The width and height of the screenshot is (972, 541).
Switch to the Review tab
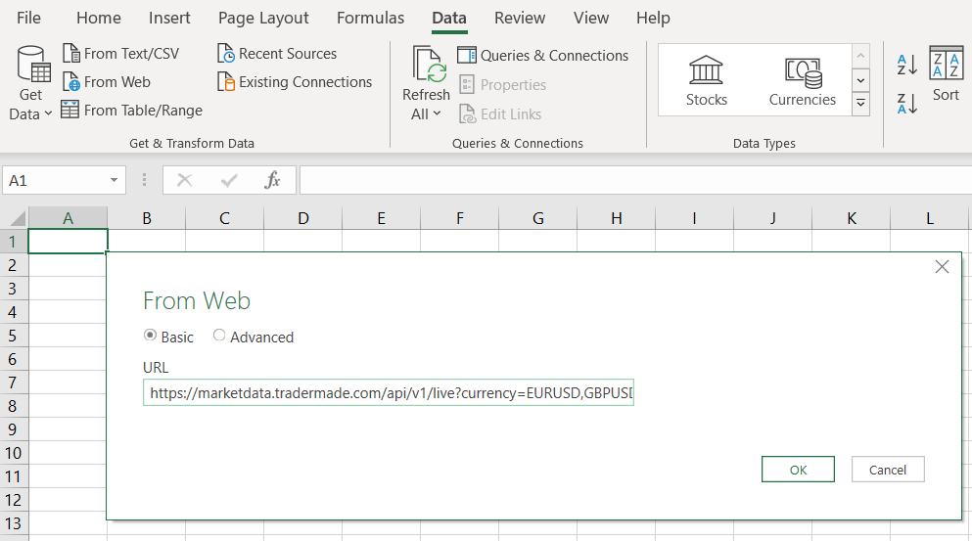point(520,18)
